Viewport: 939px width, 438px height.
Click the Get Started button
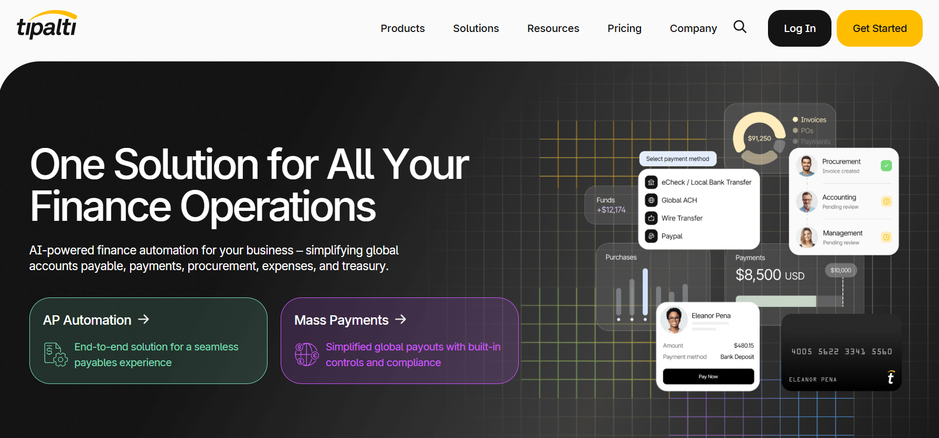[x=880, y=28]
